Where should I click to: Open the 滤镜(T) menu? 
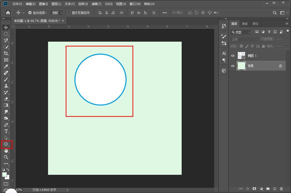click(96, 4)
